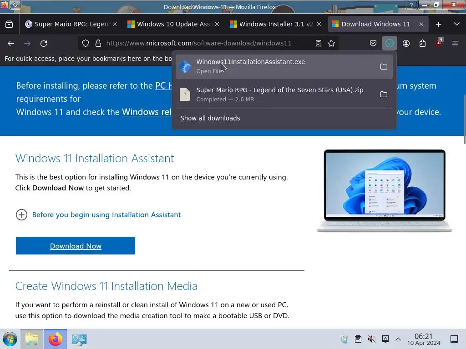466x349 pixels.
Task: Open the clock showing 06:21
Action: [424, 339]
